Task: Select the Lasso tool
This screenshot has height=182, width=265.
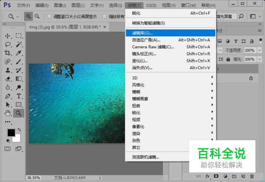Action: tap(8, 44)
